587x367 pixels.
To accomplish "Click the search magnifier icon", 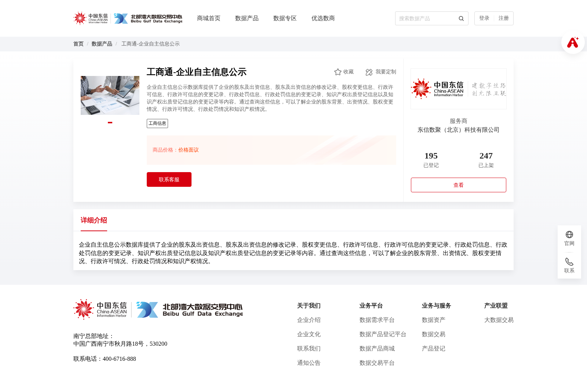I will [x=461, y=18].
